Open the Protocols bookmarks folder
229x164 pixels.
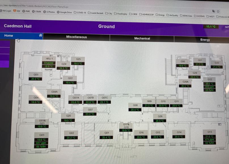(x=222, y=17)
